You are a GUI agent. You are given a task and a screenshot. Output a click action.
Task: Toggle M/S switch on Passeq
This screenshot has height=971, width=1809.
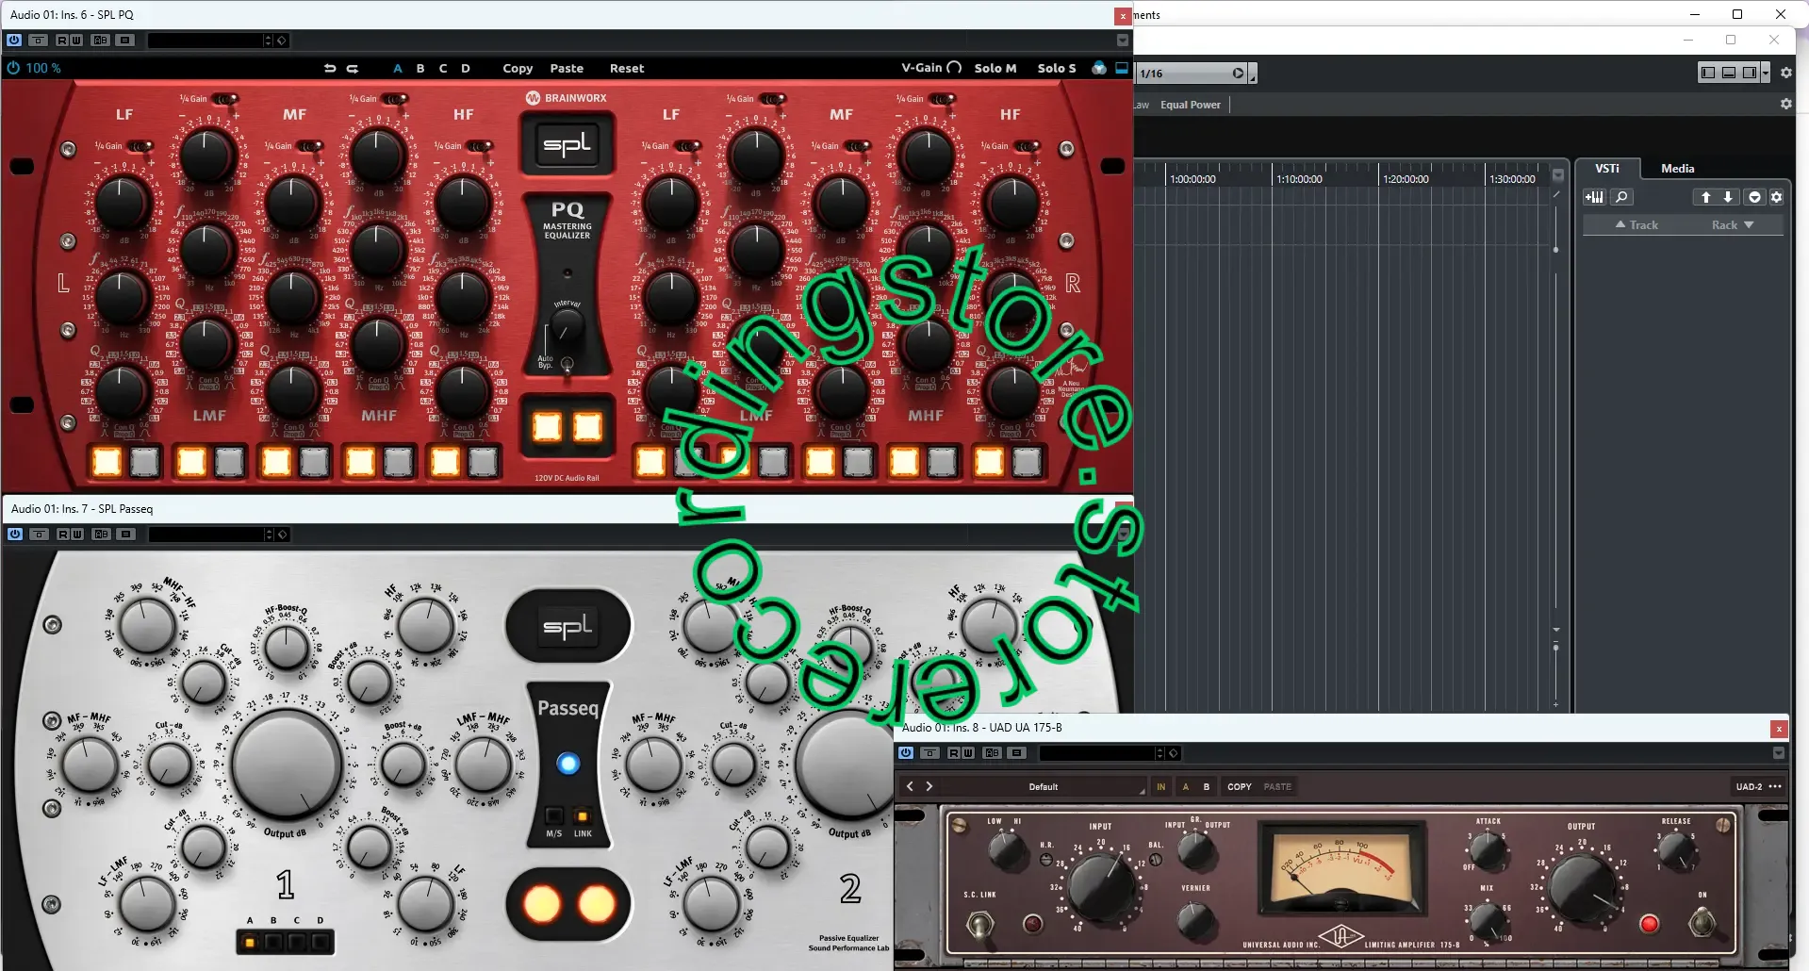click(554, 816)
